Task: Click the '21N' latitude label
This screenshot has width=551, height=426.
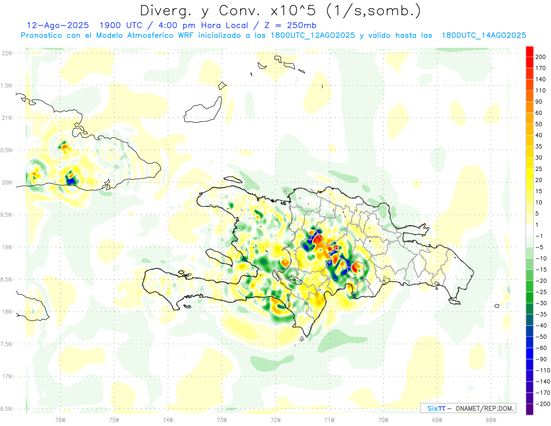Action: coord(6,118)
